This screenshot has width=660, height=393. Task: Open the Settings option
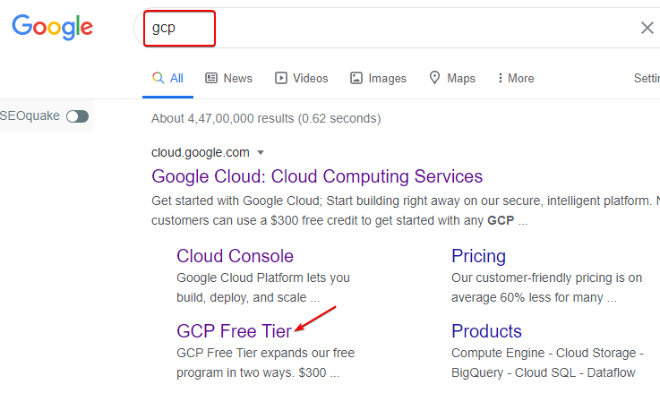646,78
